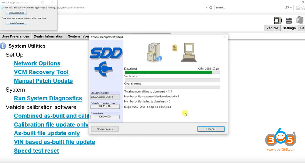The image size is (305, 163).
Task: Click the browser address bar URL
Action: (x=71, y=8)
